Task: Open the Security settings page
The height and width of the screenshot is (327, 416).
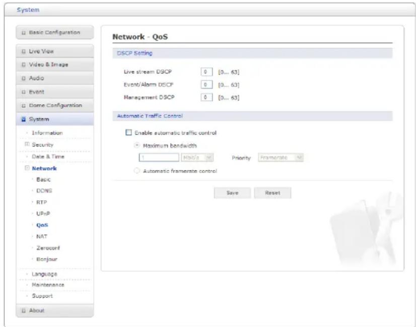Action: click(x=42, y=145)
